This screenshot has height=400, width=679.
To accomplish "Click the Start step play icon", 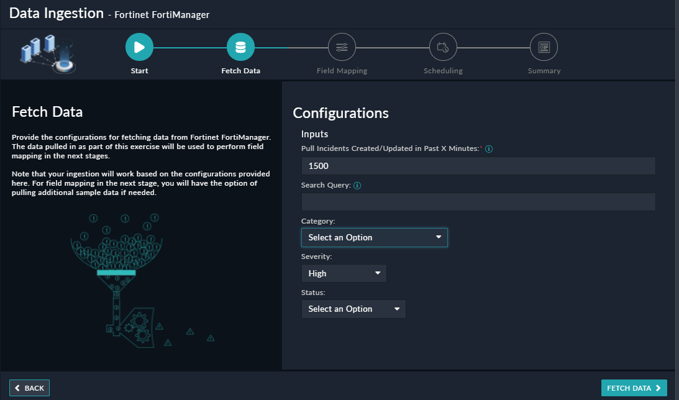I will [139, 47].
